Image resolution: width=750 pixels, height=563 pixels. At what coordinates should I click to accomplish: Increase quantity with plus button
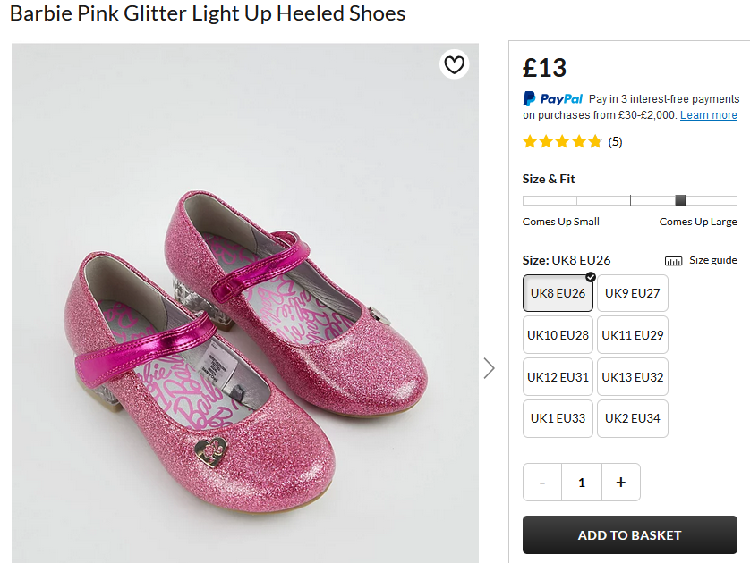[x=621, y=483]
